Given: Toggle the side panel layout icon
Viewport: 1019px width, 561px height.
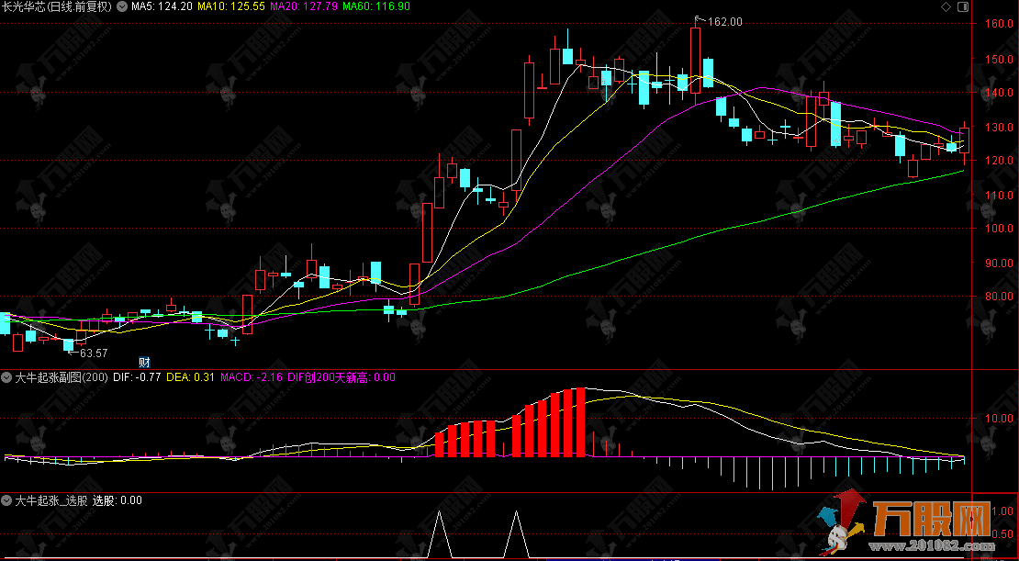Looking at the screenshot, I should 962,6.
